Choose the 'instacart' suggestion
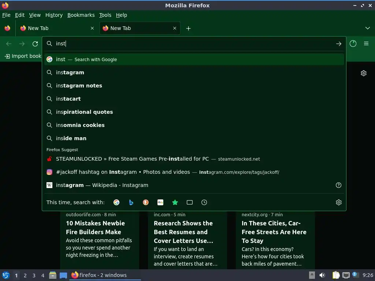 point(194,99)
